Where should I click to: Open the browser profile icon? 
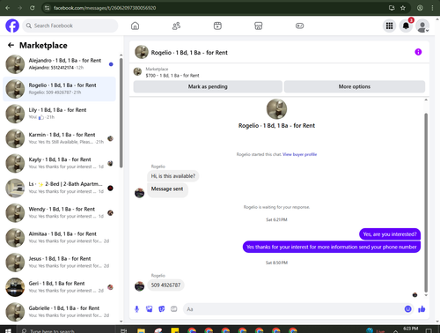coord(420,8)
